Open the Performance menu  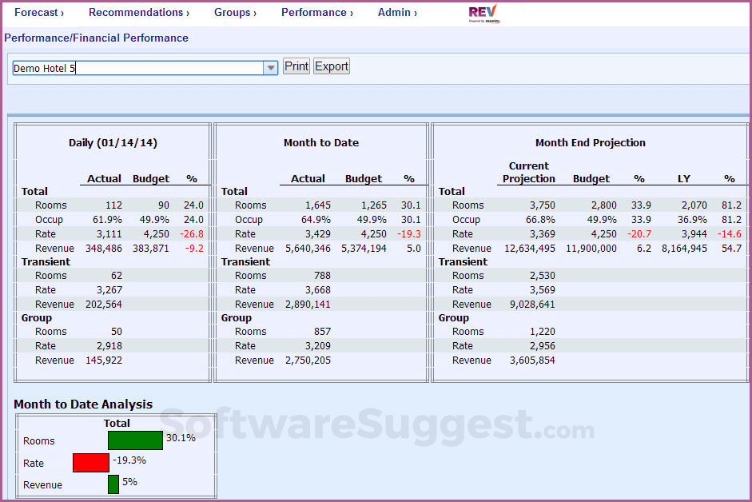[317, 13]
